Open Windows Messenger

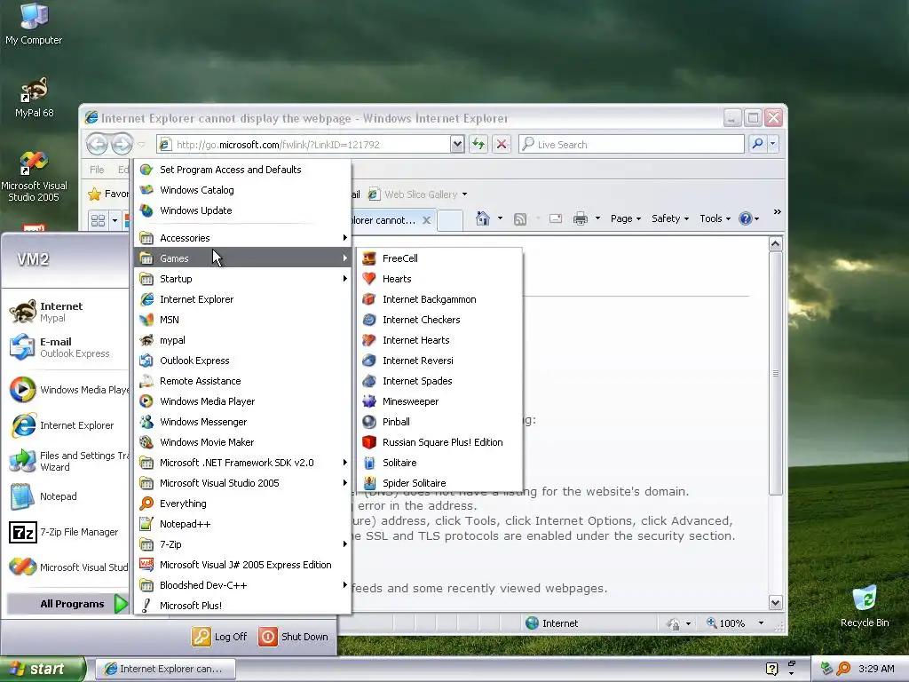coord(242,422)
